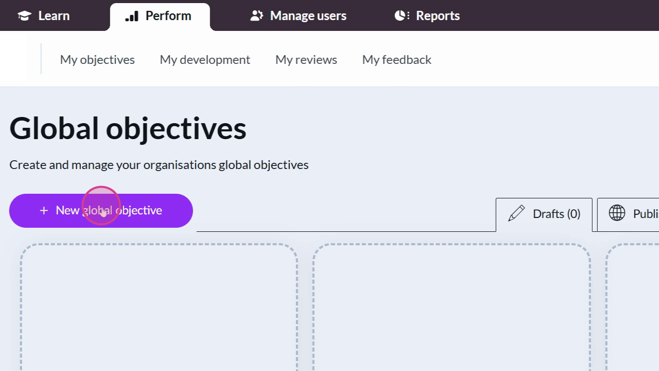Click the pencil icon on the Drafts tab
The height and width of the screenshot is (371, 659).
516,213
